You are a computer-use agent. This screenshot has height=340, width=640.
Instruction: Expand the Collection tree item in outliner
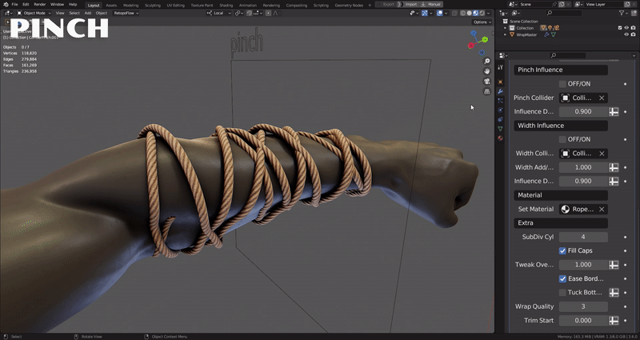coord(506,28)
